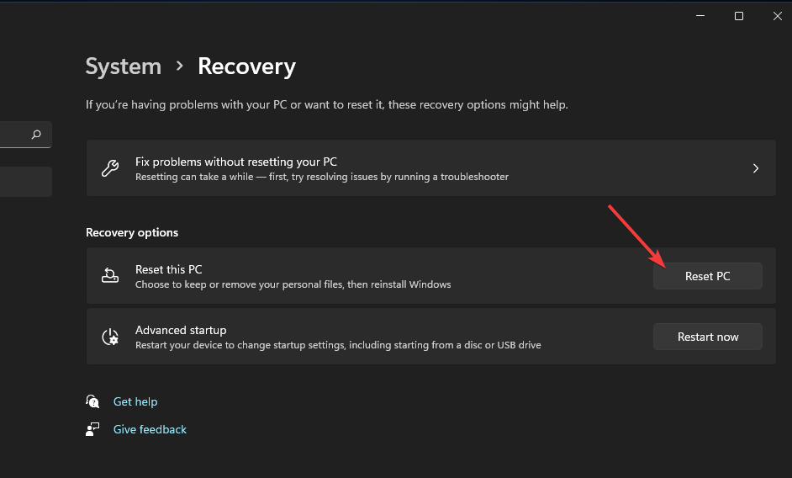Viewport: 792px width, 478px height.
Task: Open the Get help link
Action: pyautogui.click(x=135, y=401)
